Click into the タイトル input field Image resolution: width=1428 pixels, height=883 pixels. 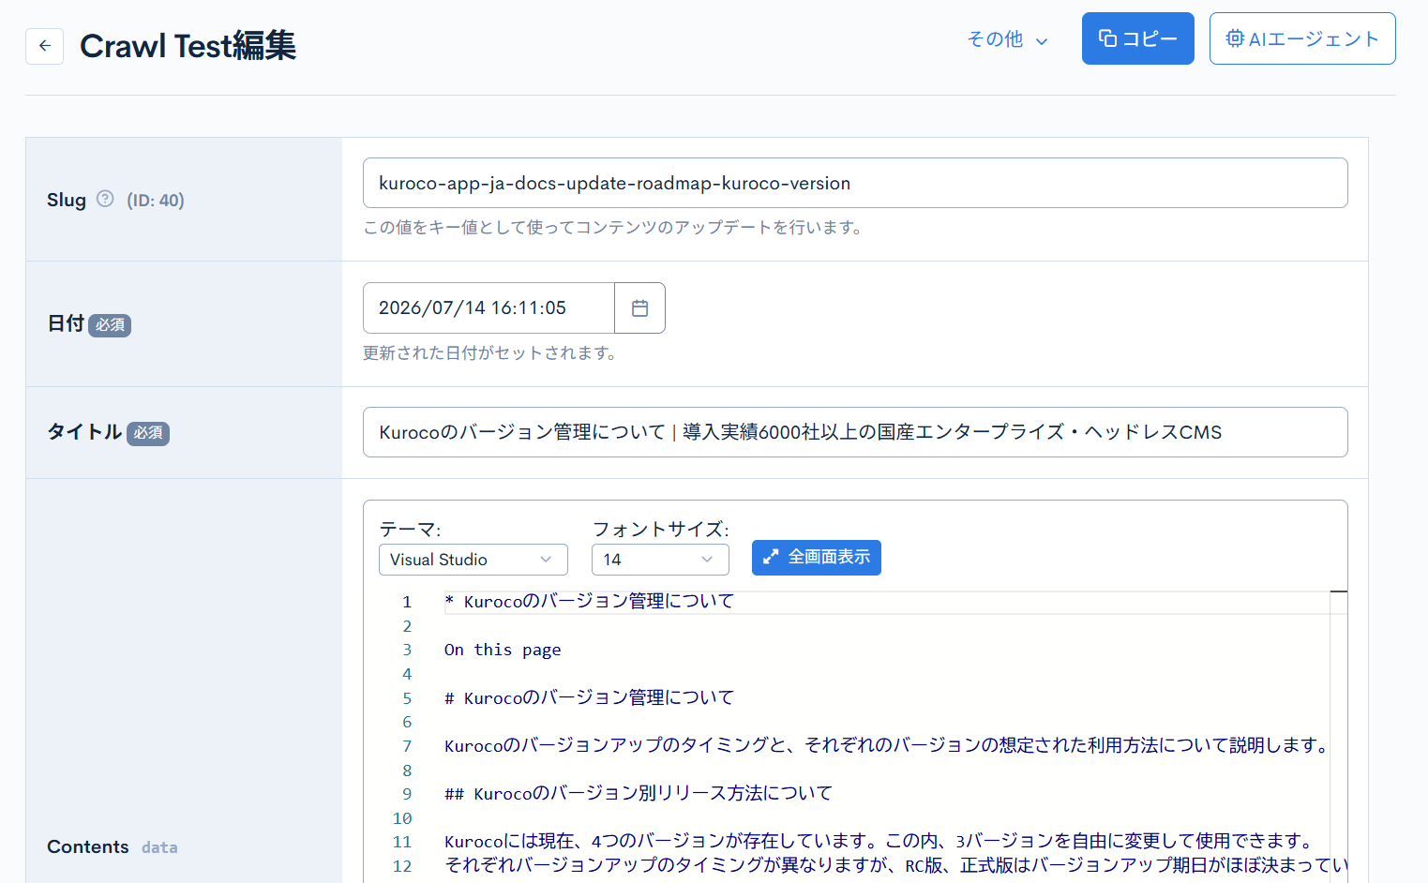tap(855, 432)
